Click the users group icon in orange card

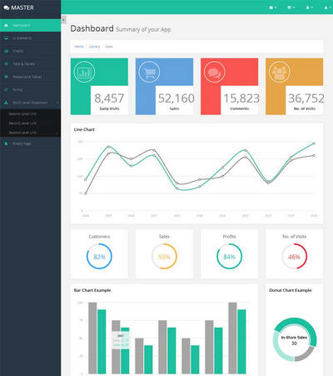coord(280,72)
